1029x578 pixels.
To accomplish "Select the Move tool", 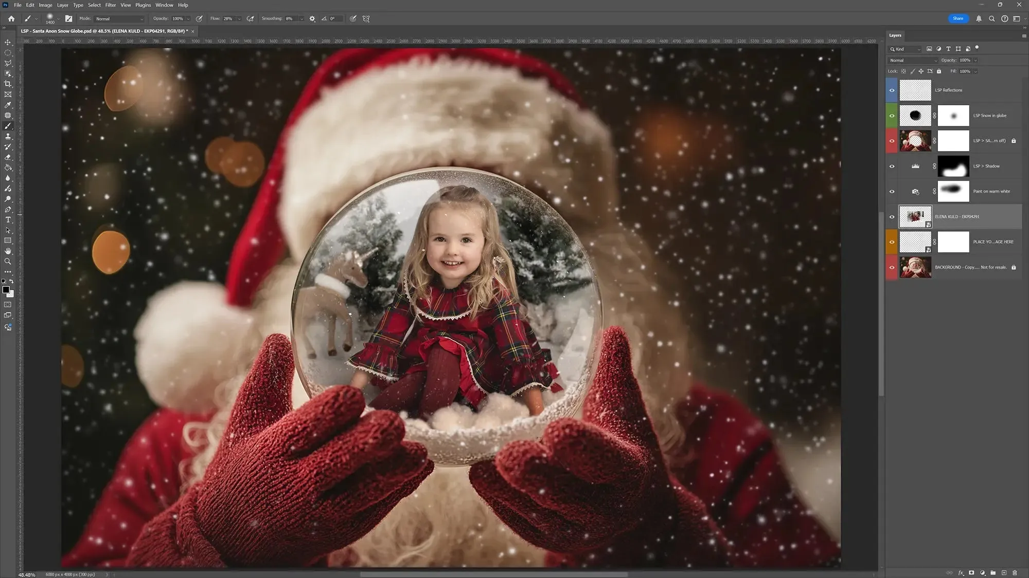I will coord(8,42).
